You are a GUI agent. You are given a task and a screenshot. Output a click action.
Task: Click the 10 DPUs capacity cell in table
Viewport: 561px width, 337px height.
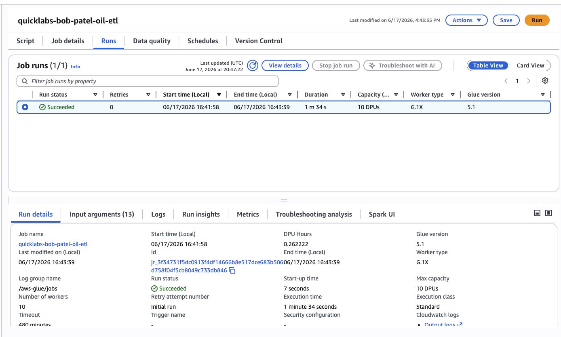click(x=369, y=107)
